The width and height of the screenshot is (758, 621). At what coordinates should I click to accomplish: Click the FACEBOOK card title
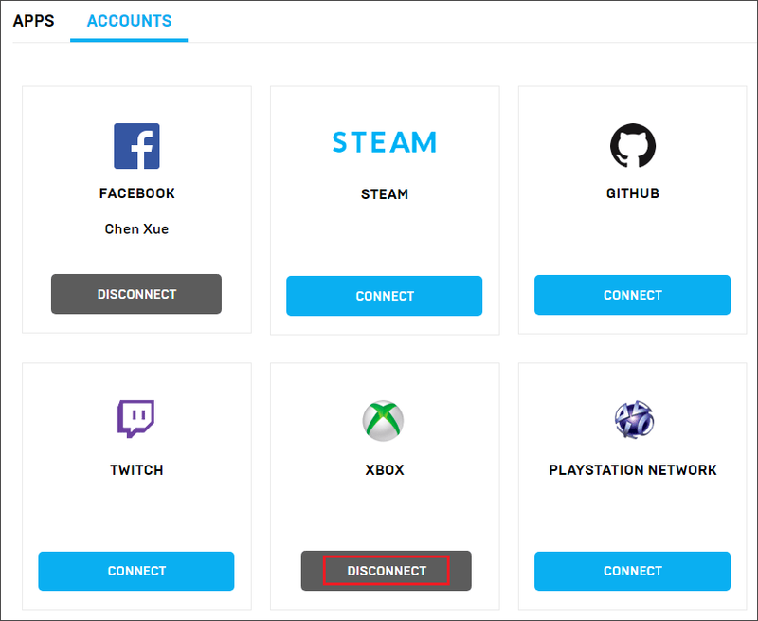pos(136,193)
